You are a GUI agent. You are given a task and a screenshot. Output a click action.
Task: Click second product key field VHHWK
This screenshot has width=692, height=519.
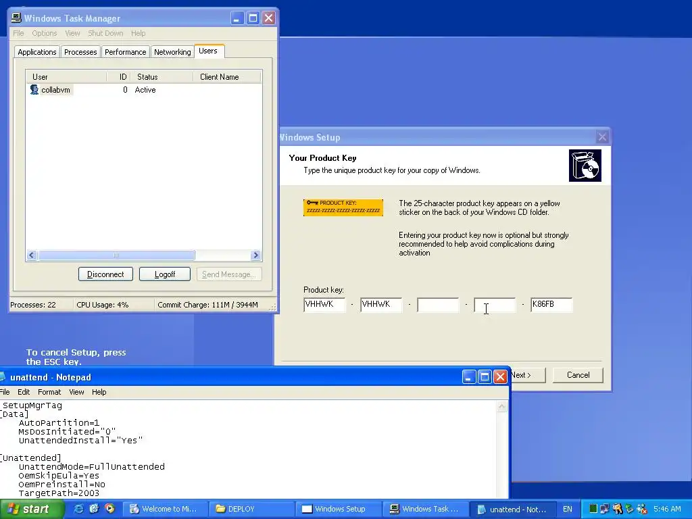click(381, 305)
